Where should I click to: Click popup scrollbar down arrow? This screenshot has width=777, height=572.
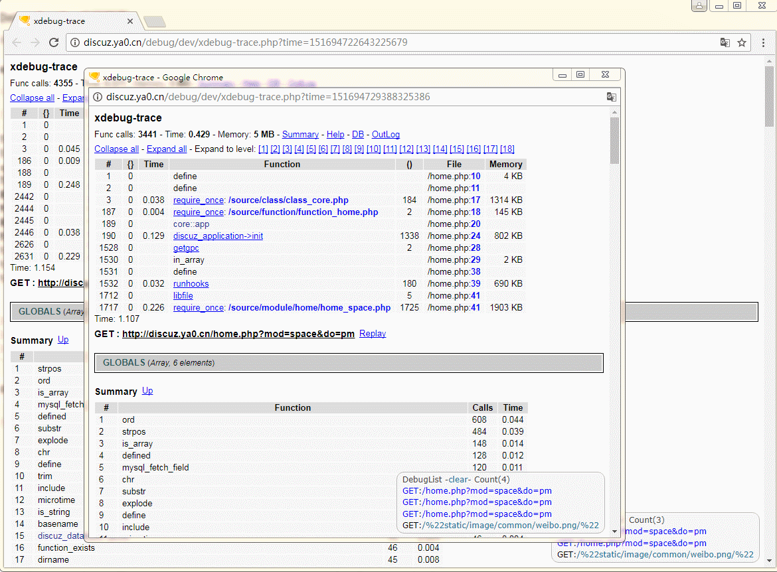[x=614, y=532]
